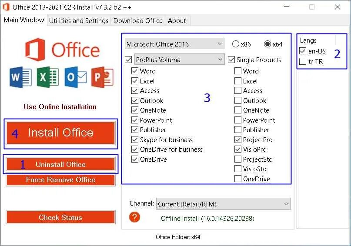This screenshot has height=246, width=351.
Task: Check the VisioStd checkbox
Action: tap(238, 169)
